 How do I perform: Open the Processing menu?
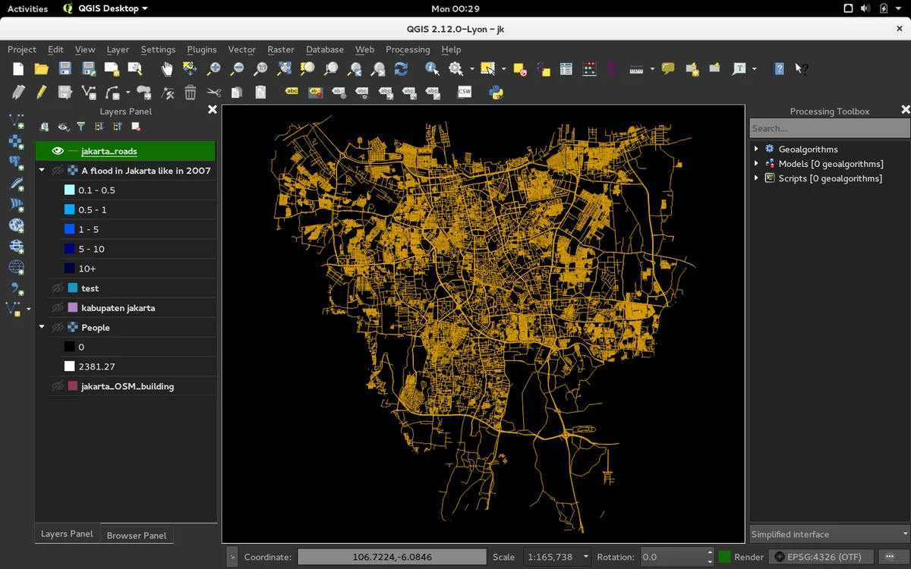[407, 49]
